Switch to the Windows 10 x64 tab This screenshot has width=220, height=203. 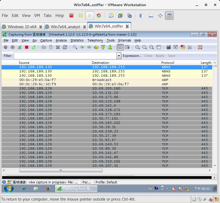click(22, 27)
